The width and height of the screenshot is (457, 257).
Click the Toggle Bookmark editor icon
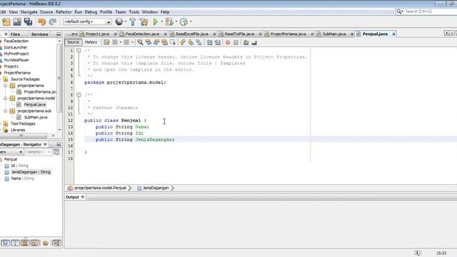point(199,43)
